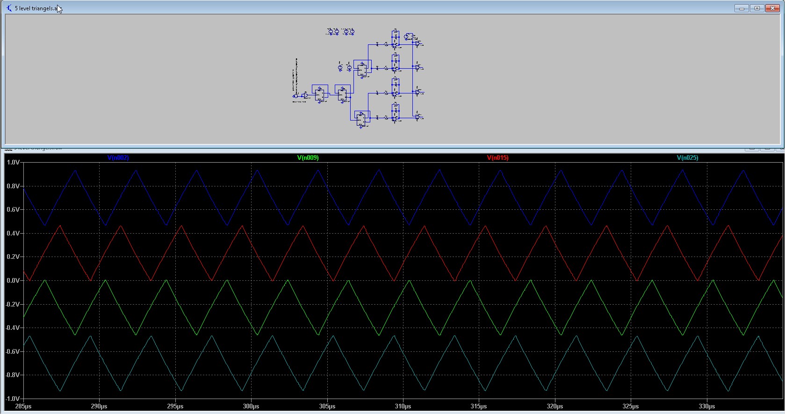
Task: Click the V(n002) blue trace label
Action: (118, 158)
